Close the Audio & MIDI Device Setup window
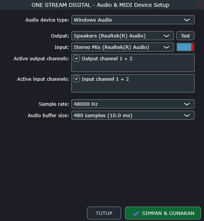This screenshot has width=204, height=221. click(199, 5)
